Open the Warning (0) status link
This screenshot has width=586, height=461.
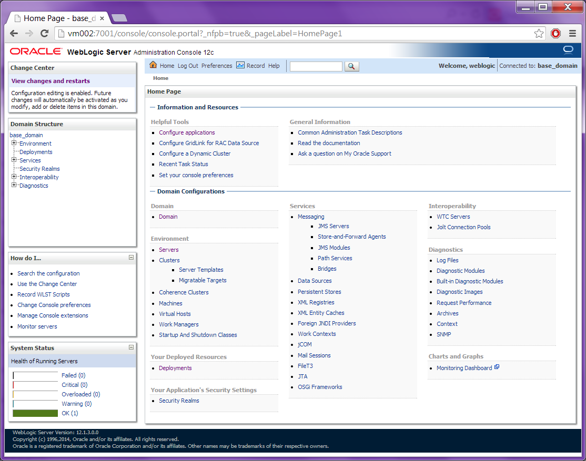click(77, 404)
